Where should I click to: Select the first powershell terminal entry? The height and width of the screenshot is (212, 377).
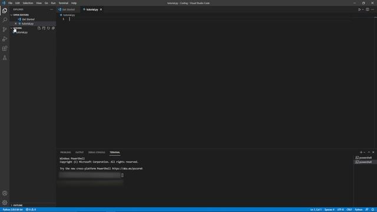365,158
